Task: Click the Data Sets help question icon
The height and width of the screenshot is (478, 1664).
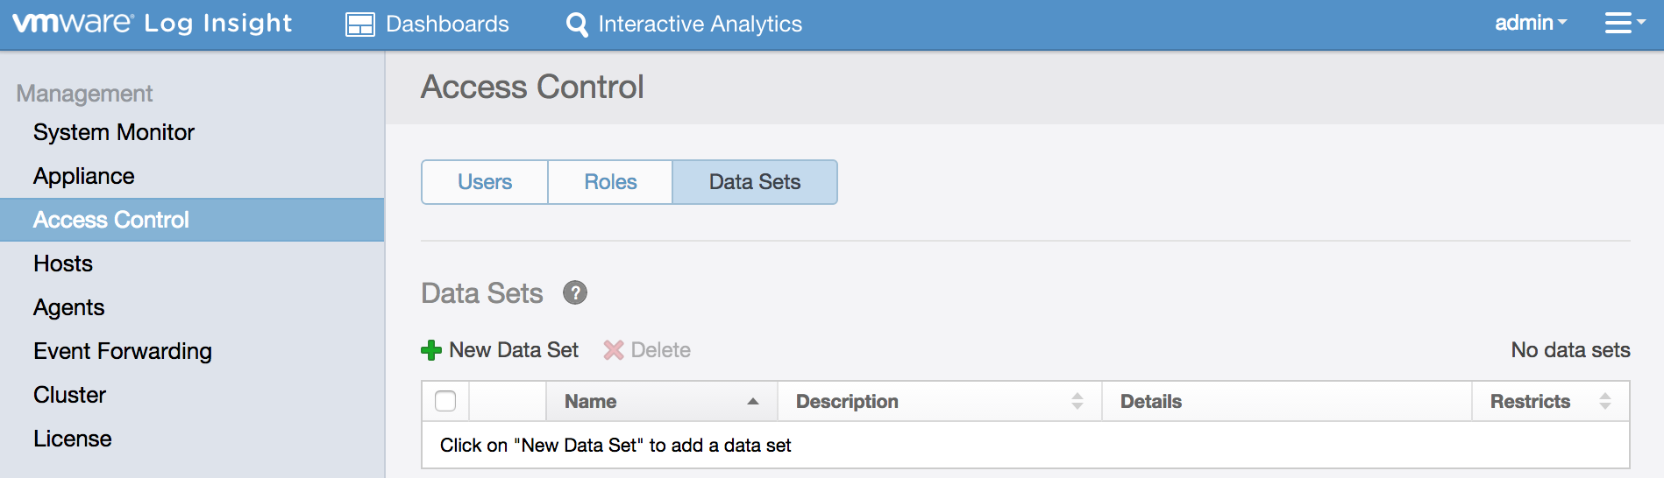Action: (575, 293)
